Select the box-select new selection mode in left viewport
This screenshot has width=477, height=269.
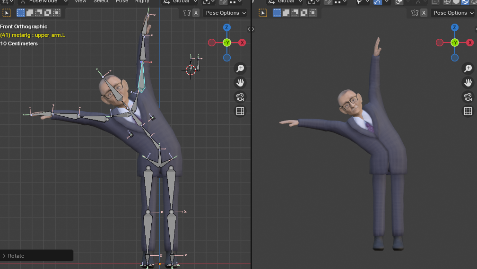point(22,13)
